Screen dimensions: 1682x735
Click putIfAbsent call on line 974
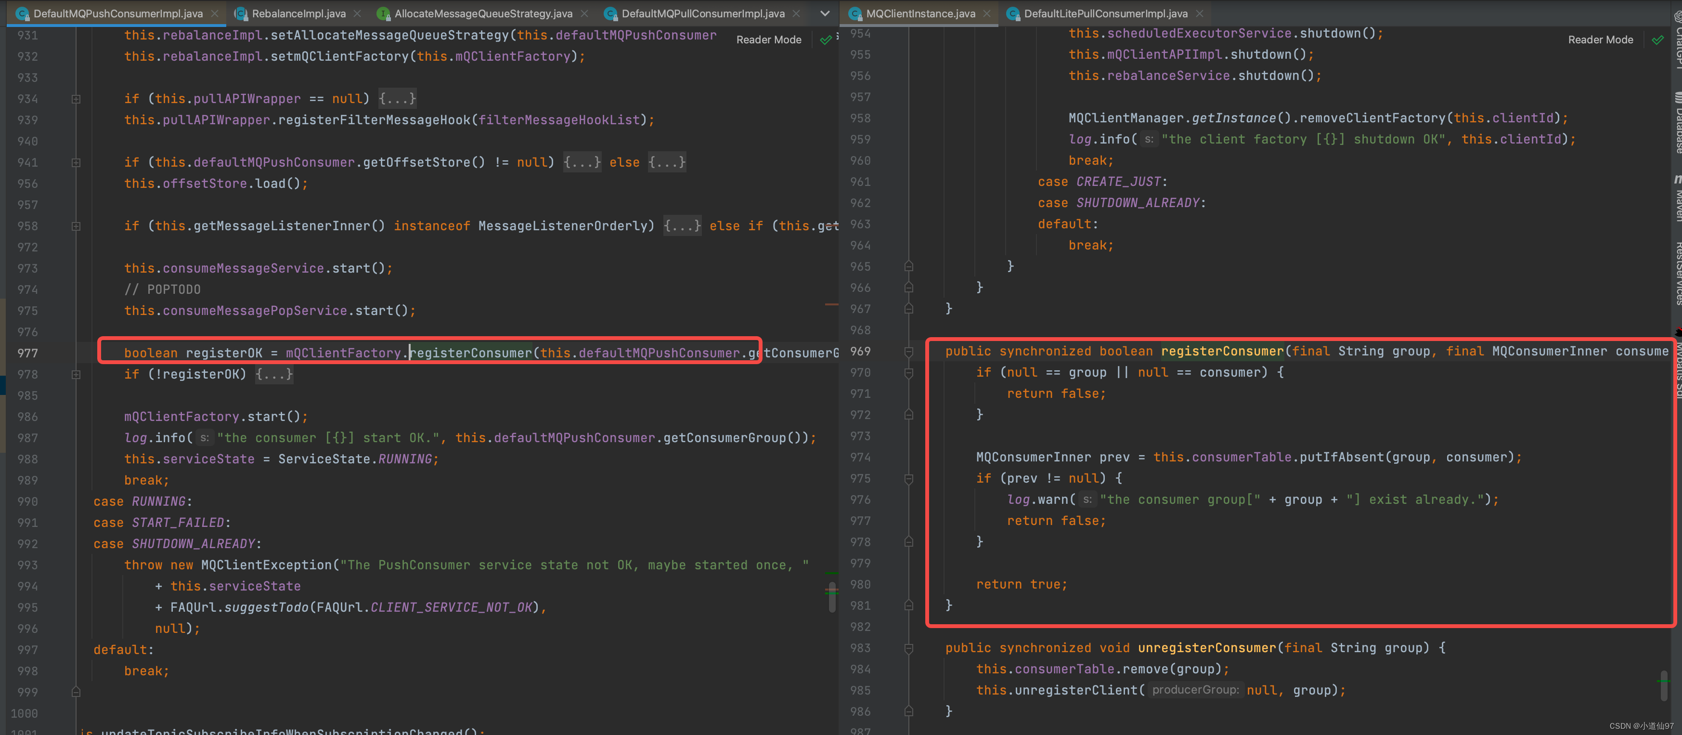point(1342,458)
